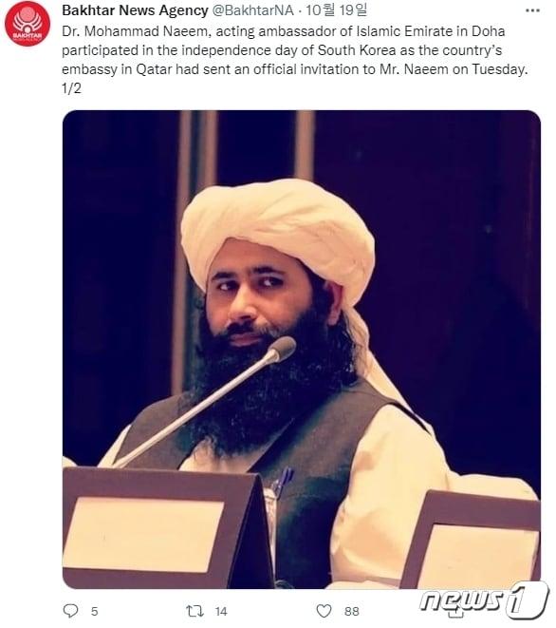The image size is (556, 628).
Task: Open Bakhtar News Agency profile avatar
Action: [28, 23]
